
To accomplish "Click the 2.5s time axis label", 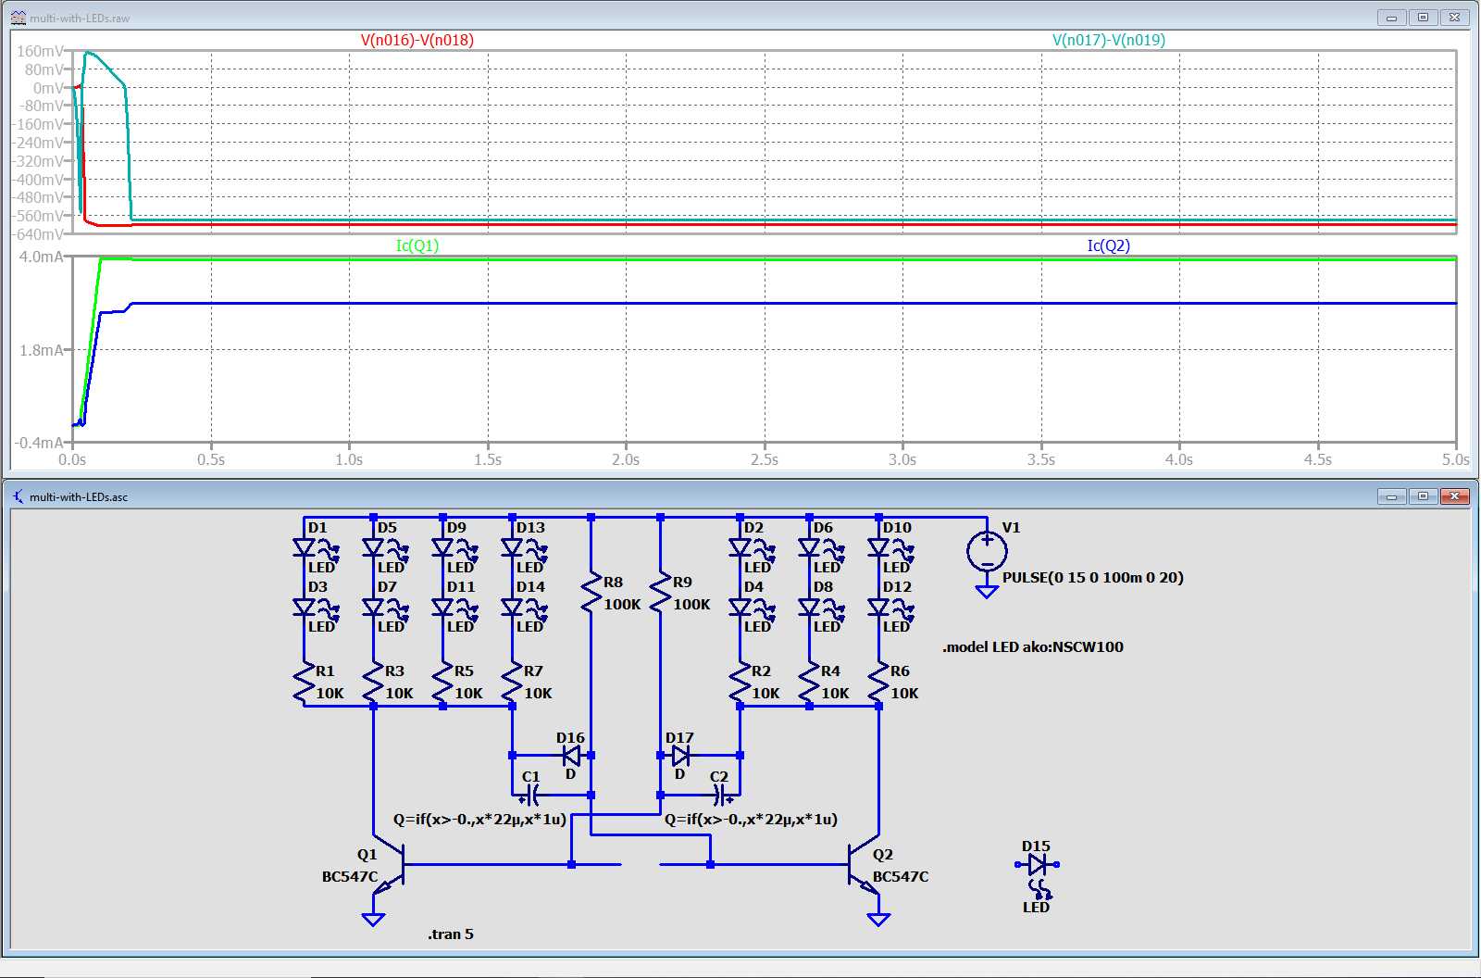I will click(x=765, y=459).
